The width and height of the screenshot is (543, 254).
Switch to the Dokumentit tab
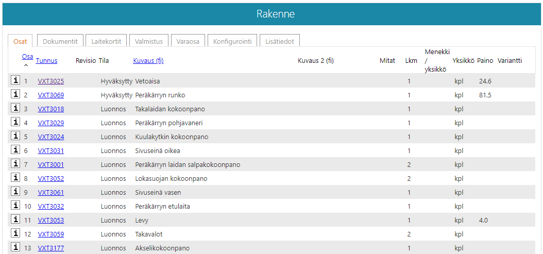click(60, 41)
